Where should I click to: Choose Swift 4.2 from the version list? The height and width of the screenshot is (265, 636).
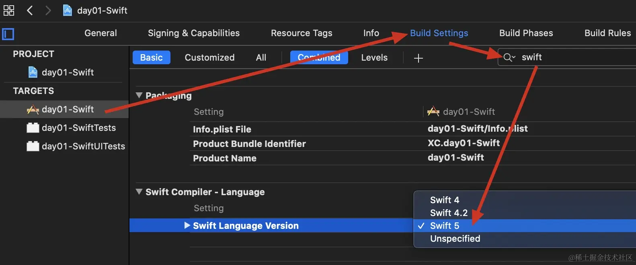pos(449,213)
